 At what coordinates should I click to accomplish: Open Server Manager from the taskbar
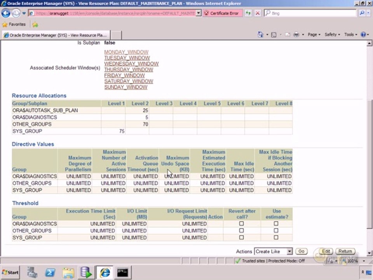pos(32,273)
